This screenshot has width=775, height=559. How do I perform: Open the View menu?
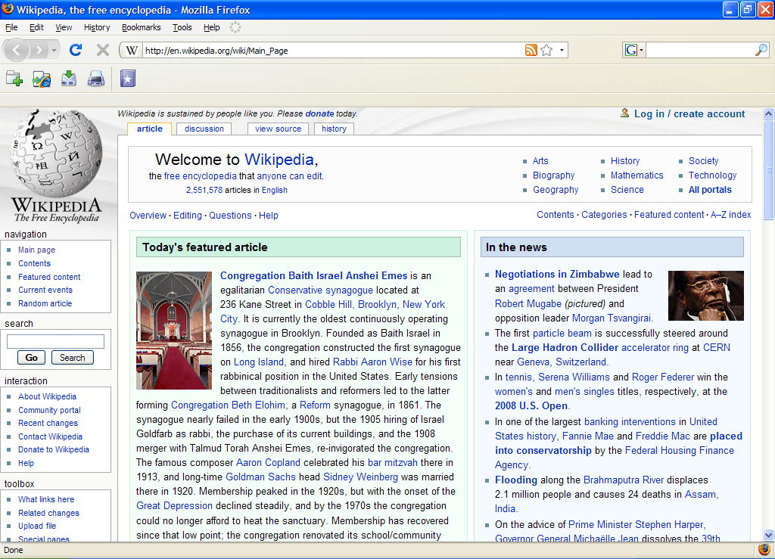[x=64, y=27]
